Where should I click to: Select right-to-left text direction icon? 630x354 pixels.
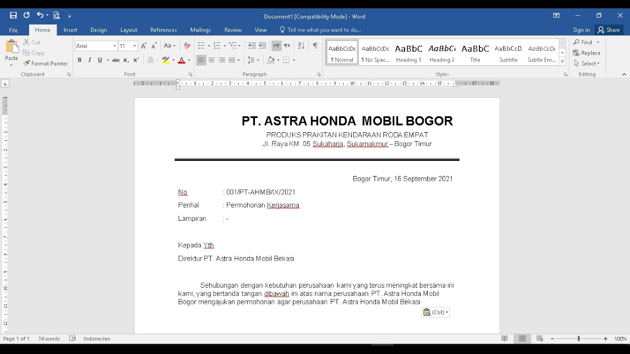point(287,46)
